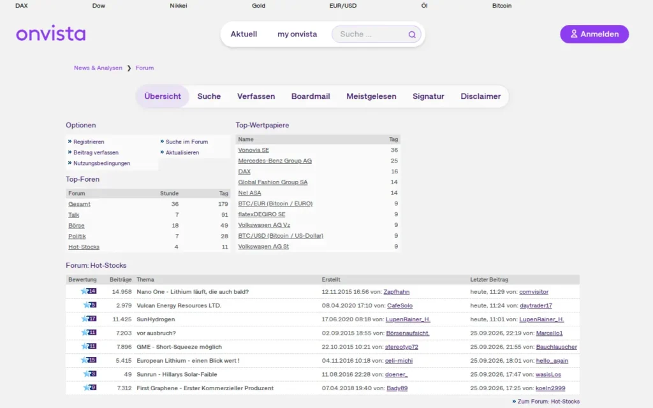Viewport: 653px width, 408px height.
Task: Open the Volkswagen AG St link
Action: tap(263, 247)
